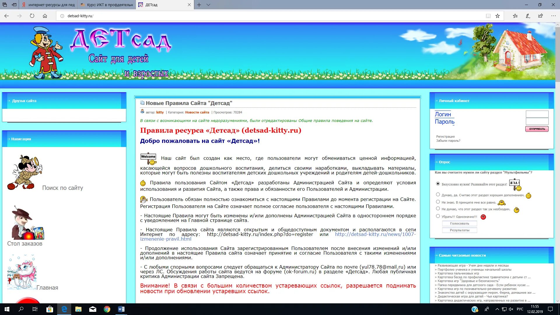View poll Результаты button
This screenshot has height=315, width=560.
point(459,230)
